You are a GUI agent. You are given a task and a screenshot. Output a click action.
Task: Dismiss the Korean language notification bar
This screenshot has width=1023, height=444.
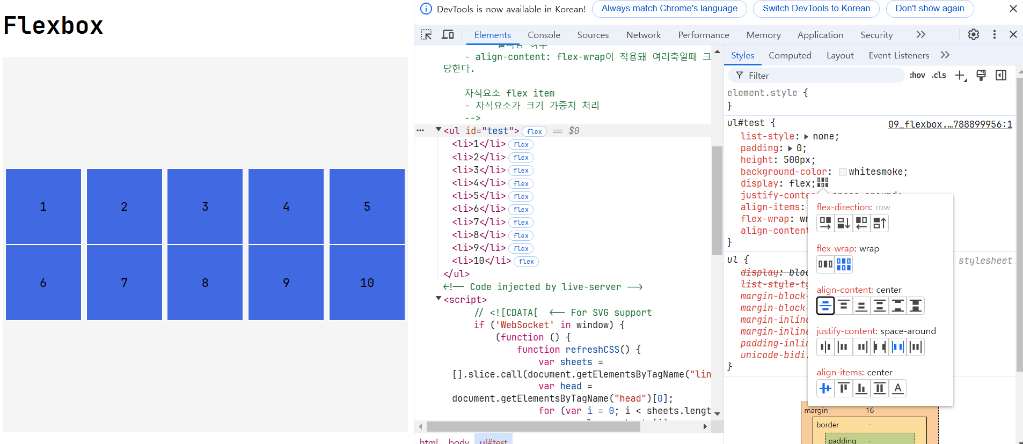click(1013, 9)
